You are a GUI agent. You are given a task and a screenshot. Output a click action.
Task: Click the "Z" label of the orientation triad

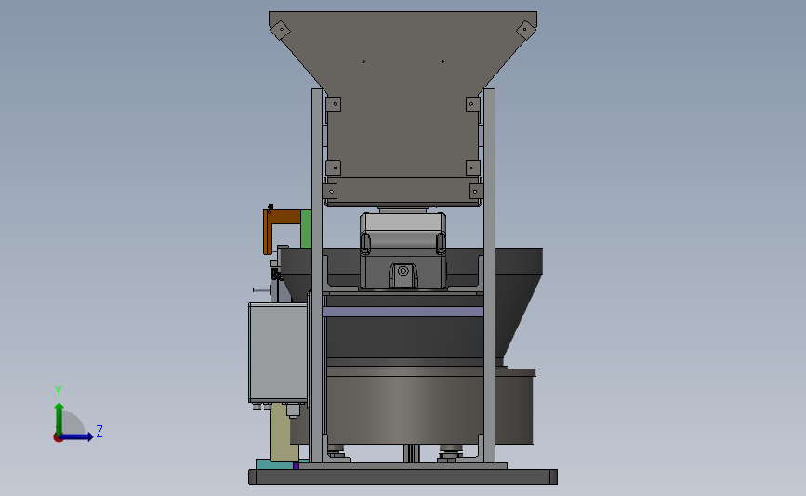pos(99,431)
